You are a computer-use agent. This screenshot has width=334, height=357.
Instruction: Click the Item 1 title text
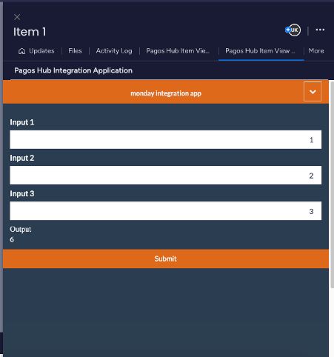coord(30,32)
